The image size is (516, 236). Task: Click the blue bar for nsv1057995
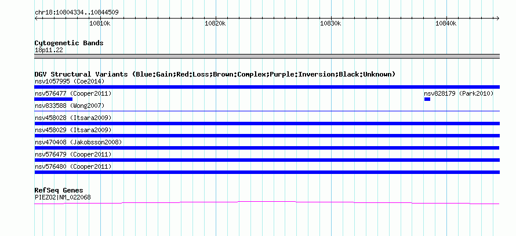267,87
